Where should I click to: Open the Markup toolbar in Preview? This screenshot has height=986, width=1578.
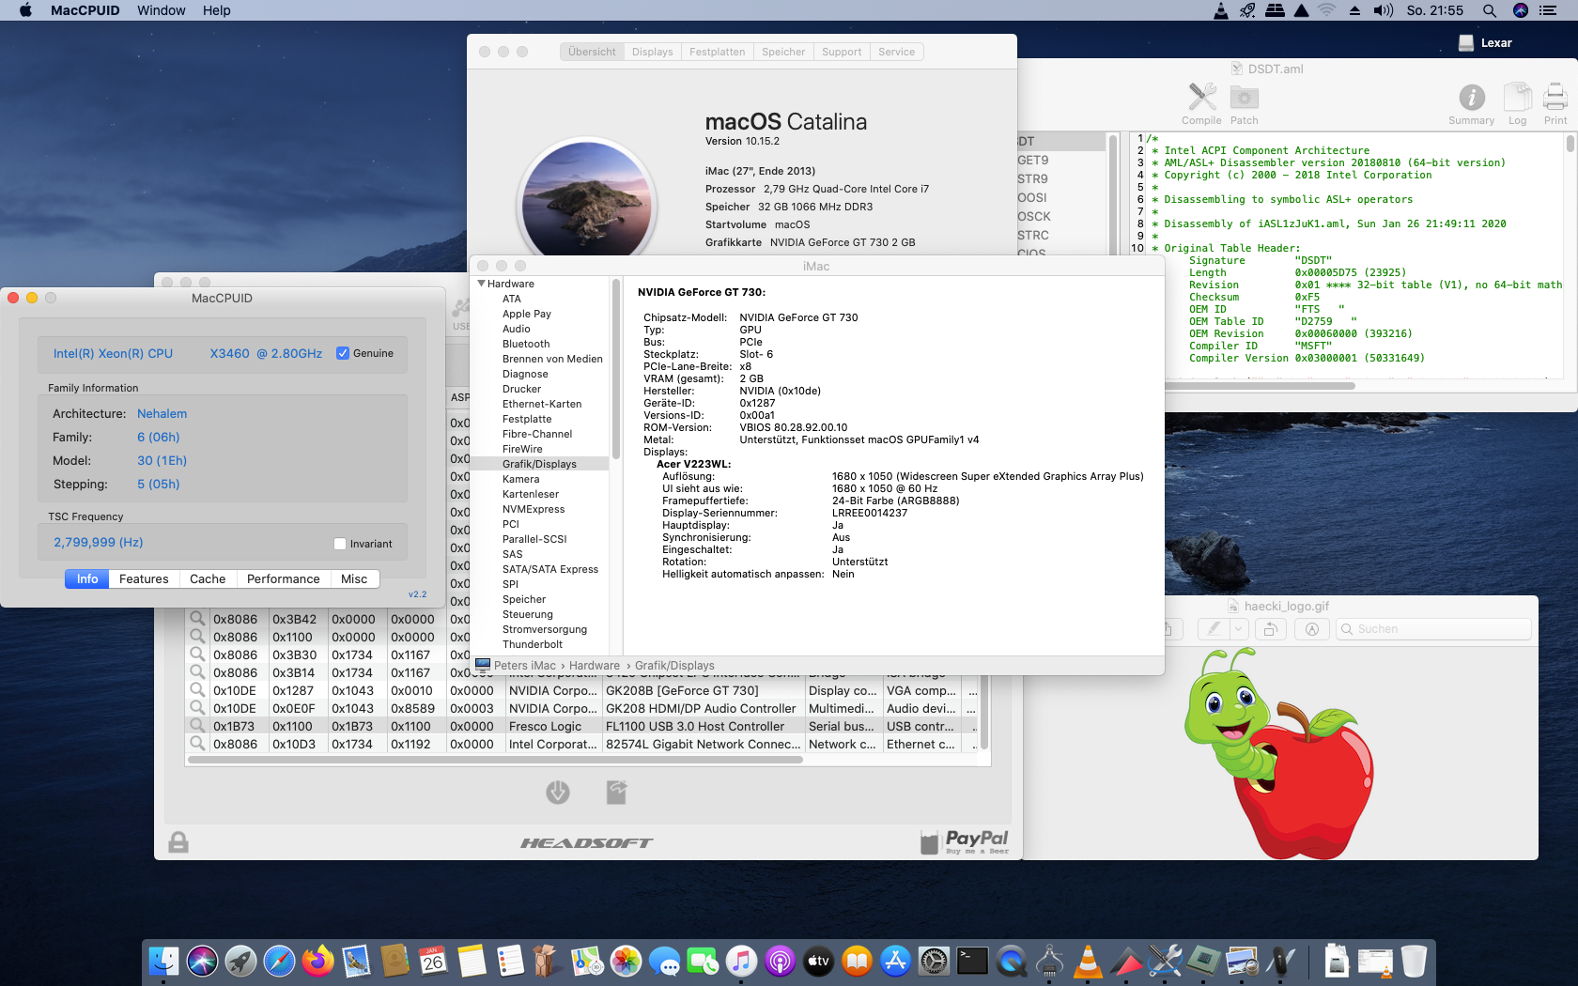1312,629
